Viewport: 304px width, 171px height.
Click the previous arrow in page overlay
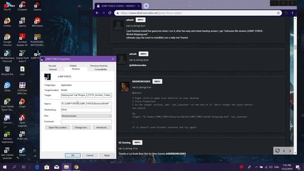click(x=284, y=151)
